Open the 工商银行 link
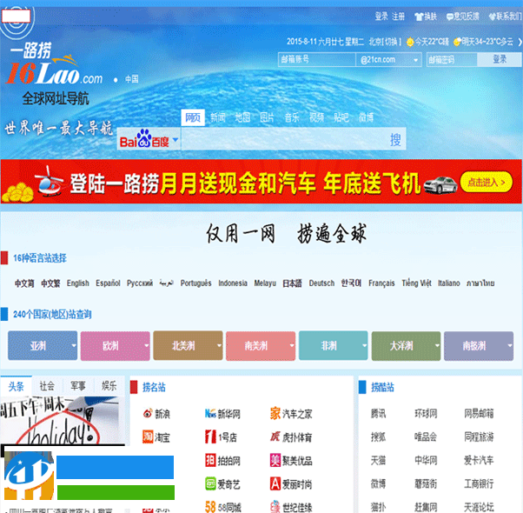 (x=479, y=483)
